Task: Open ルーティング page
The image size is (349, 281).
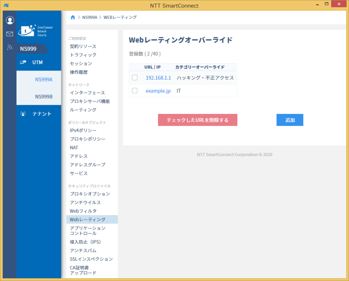Action: (x=83, y=110)
